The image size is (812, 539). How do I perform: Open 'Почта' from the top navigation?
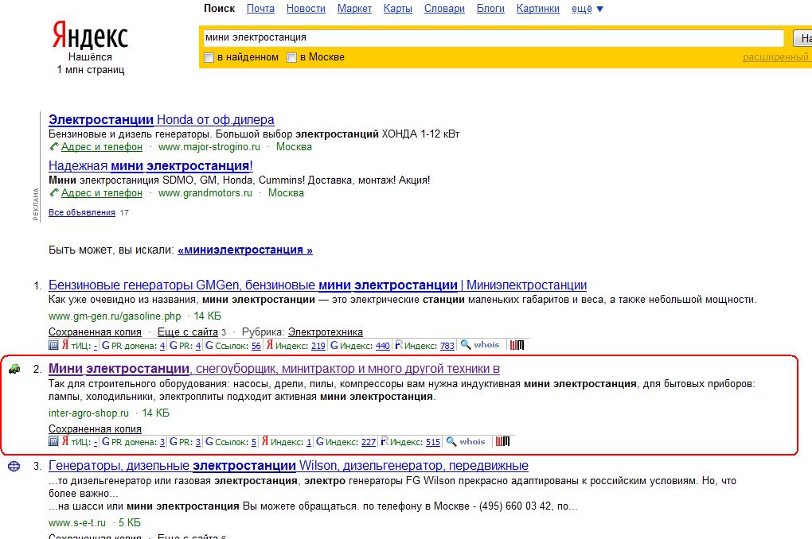click(260, 9)
